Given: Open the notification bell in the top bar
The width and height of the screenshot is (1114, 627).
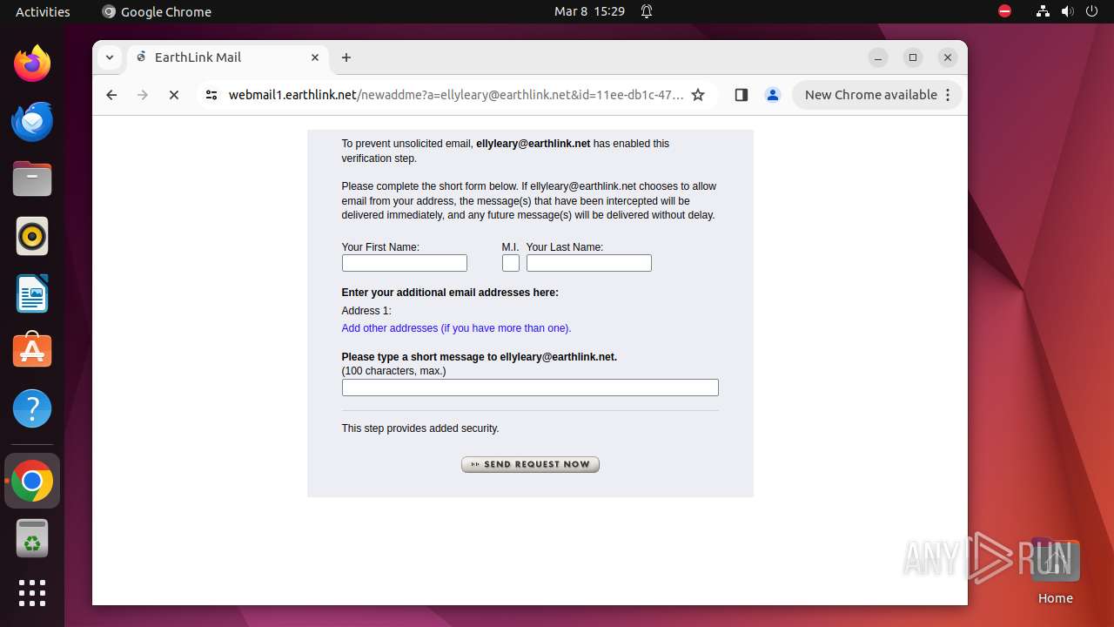Looking at the screenshot, I should 647,11.
